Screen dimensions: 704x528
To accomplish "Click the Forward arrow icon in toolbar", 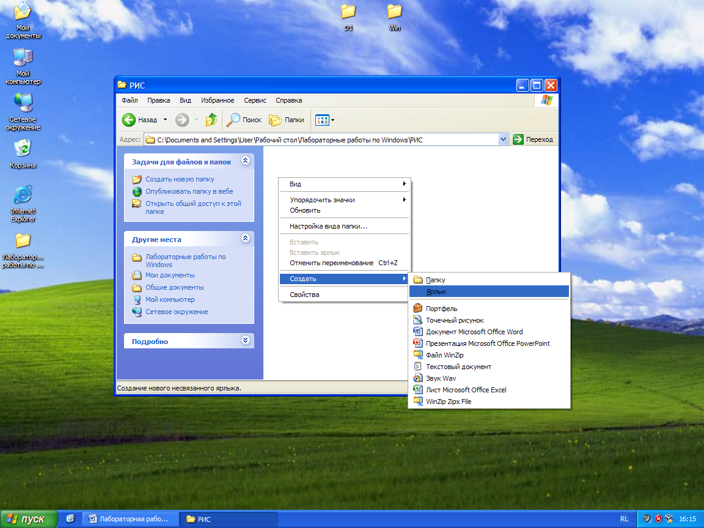I will tap(182, 120).
